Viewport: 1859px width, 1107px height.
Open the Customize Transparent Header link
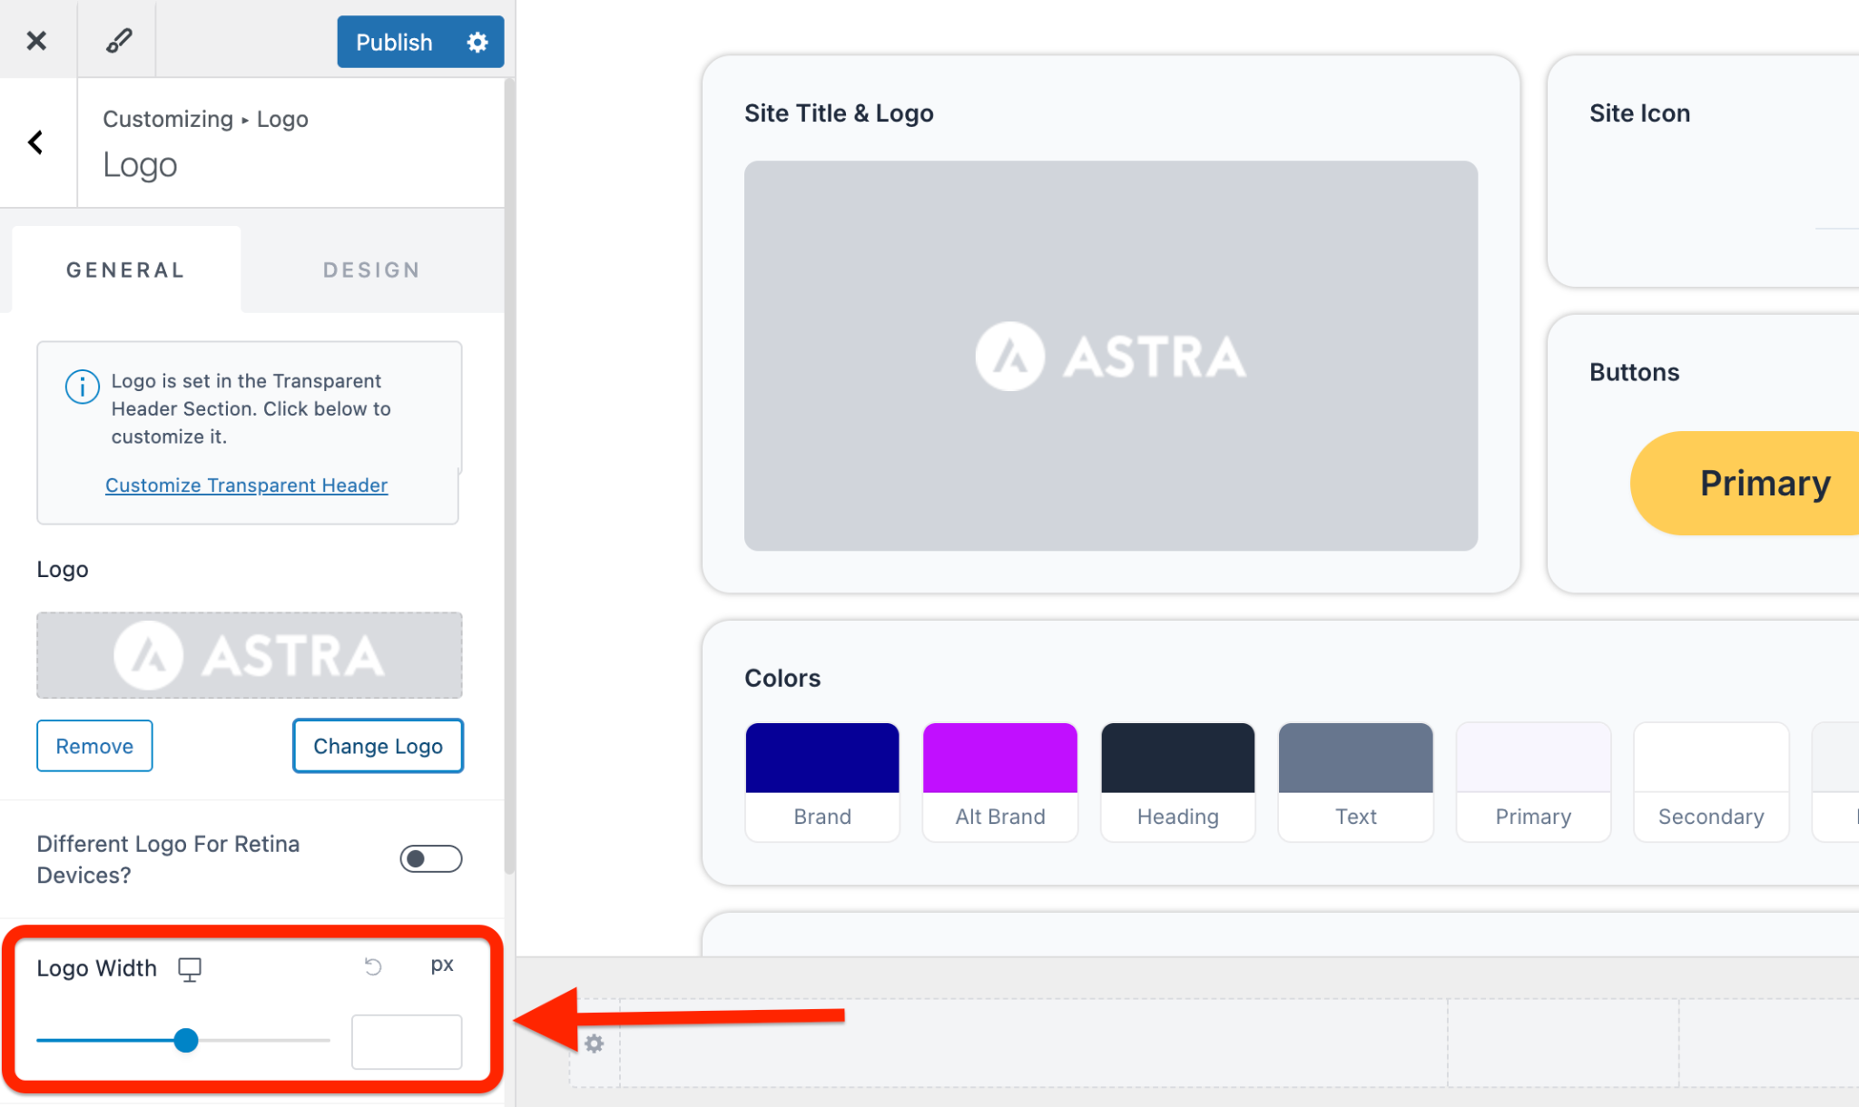coord(246,485)
